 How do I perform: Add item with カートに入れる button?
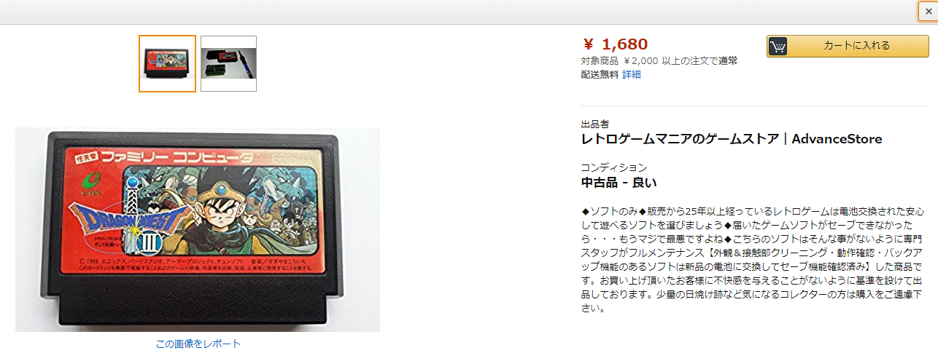tap(848, 46)
